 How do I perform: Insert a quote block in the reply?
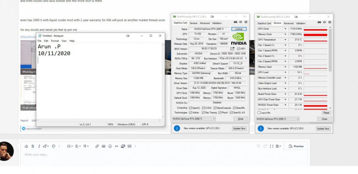coord(129,146)
